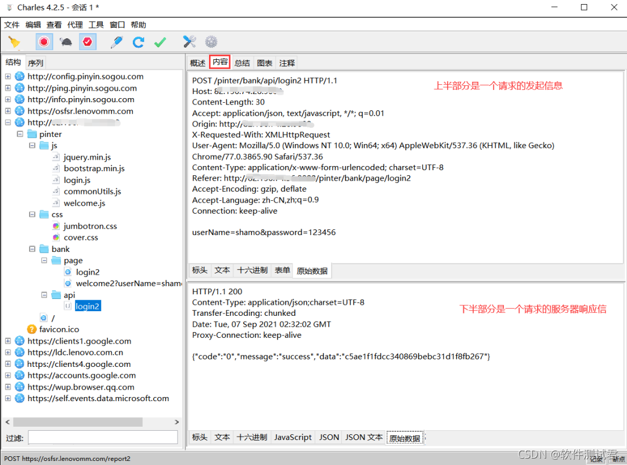Click the scrollbar right arrow
The image size is (627, 465).
pos(176,422)
